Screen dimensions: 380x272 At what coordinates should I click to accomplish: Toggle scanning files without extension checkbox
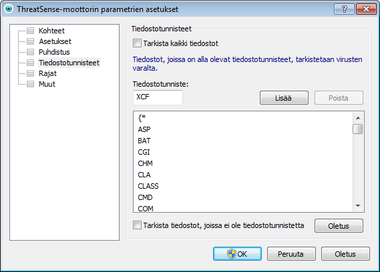137,225
